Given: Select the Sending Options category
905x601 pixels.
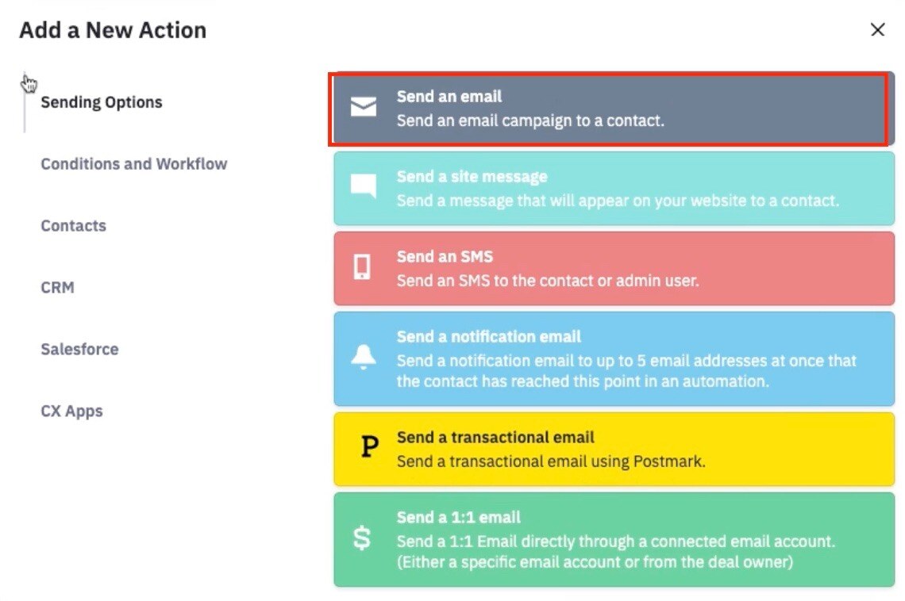Looking at the screenshot, I should pos(102,102).
